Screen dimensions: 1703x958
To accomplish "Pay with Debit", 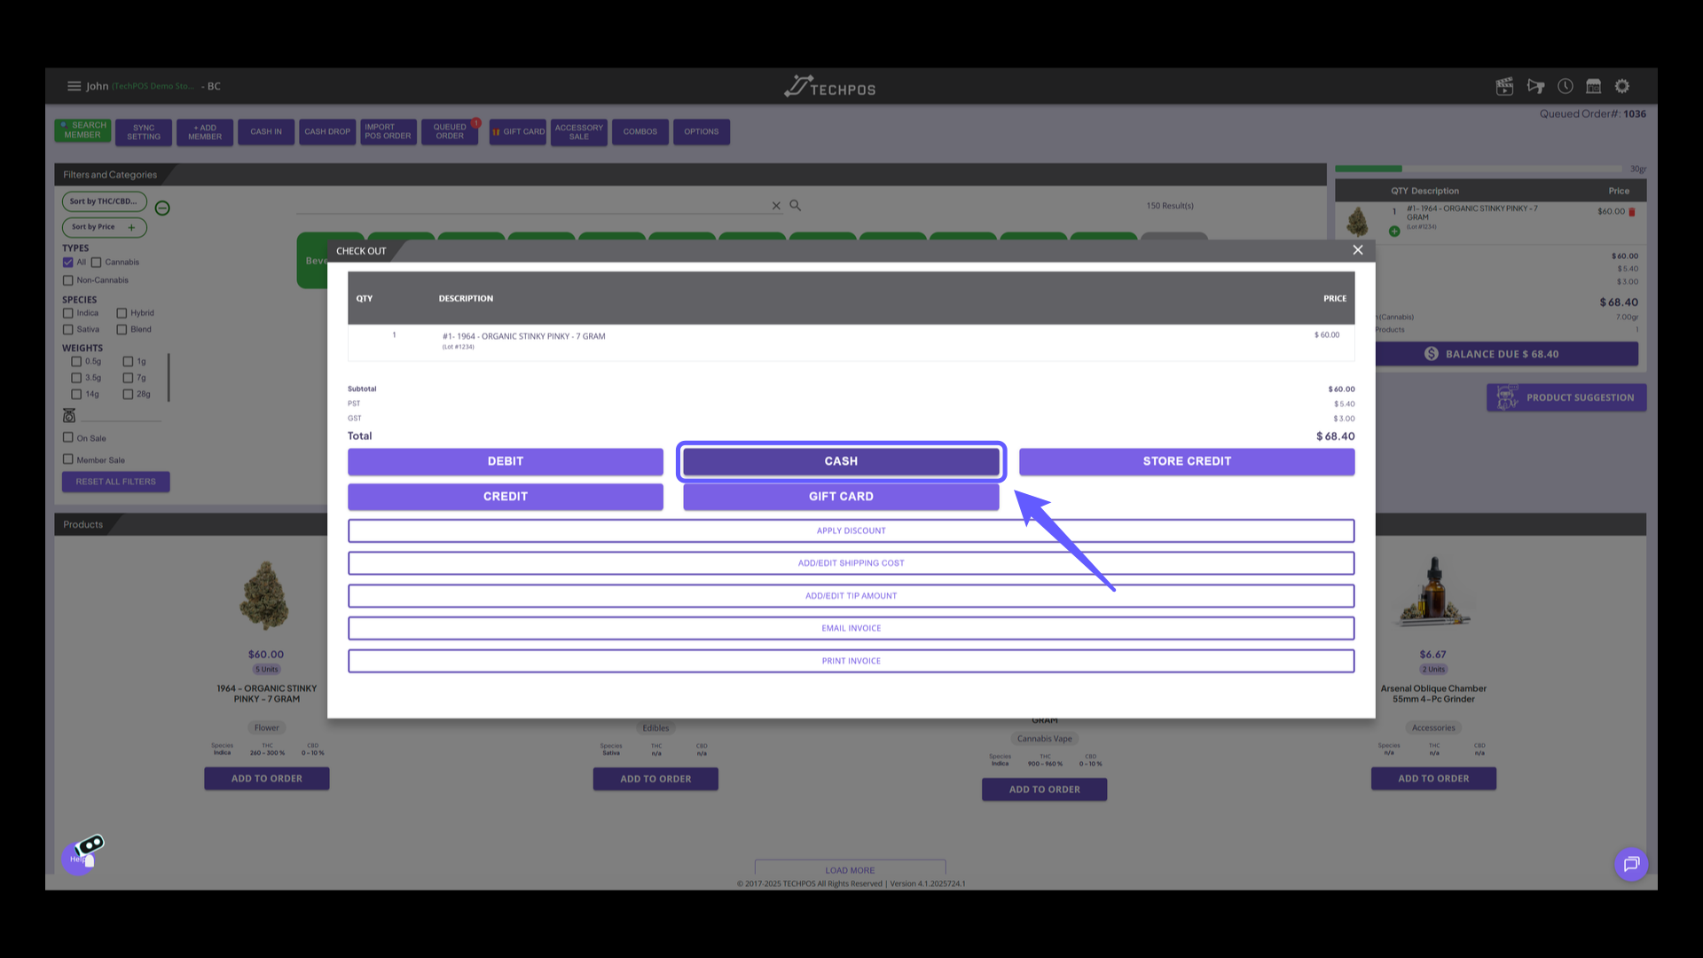I will [506, 461].
